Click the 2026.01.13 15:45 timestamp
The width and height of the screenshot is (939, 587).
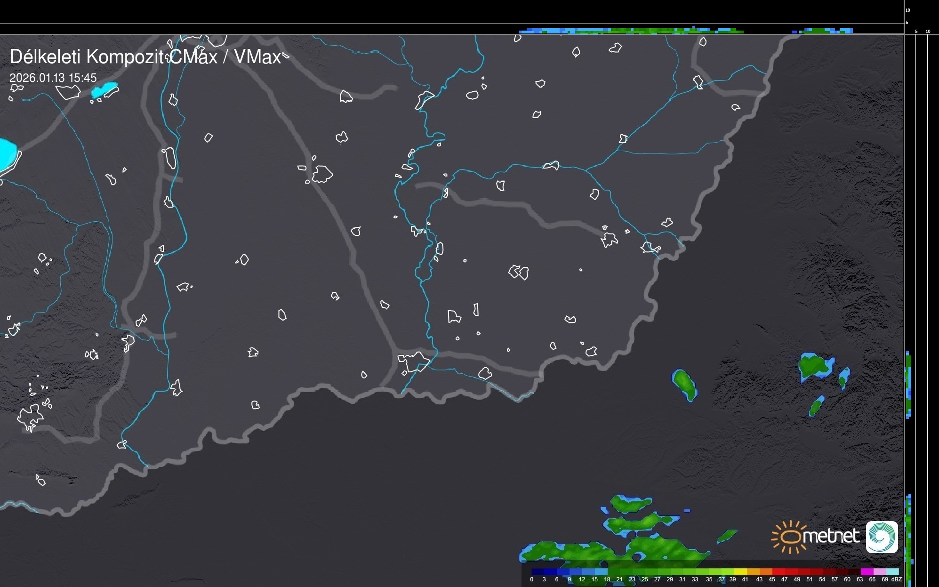(x=53, y=78)
